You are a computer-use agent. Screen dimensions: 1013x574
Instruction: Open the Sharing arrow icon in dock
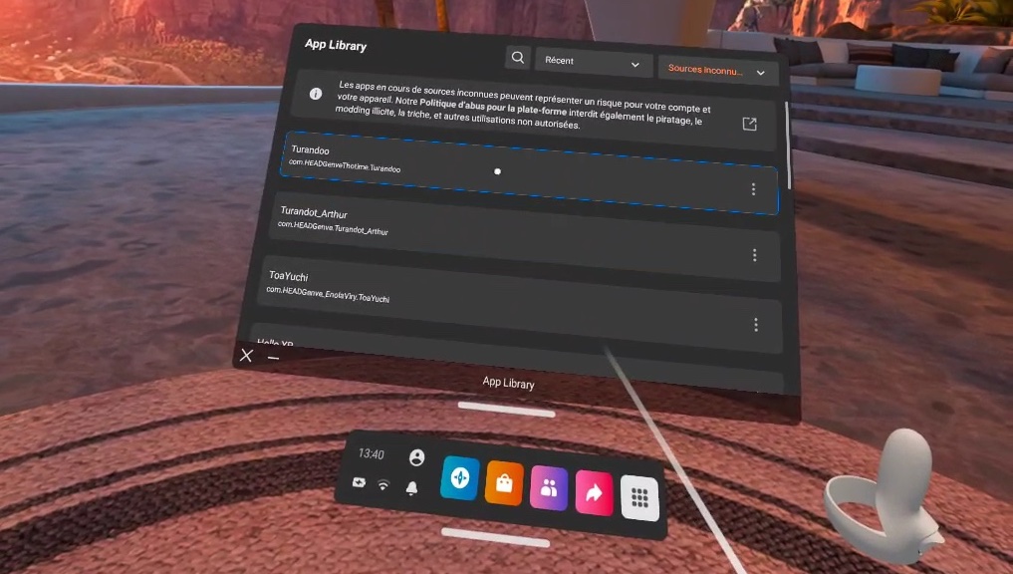[x=594, y=494]
